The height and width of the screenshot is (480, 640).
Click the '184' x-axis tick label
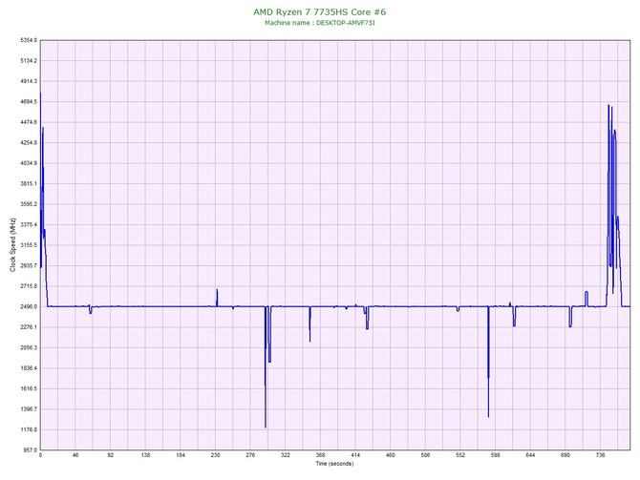point(181,455)
